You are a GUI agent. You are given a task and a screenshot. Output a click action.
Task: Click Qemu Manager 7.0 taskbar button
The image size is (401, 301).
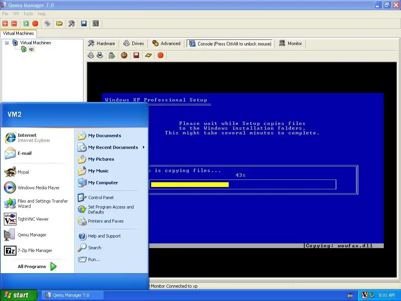72,295
